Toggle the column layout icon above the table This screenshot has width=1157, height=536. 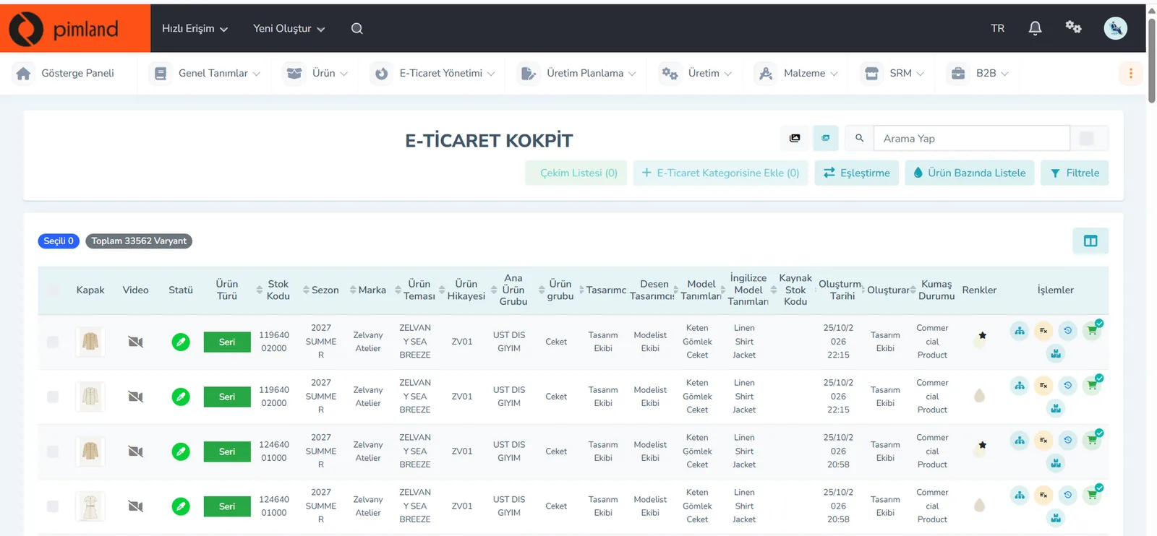1090,241
